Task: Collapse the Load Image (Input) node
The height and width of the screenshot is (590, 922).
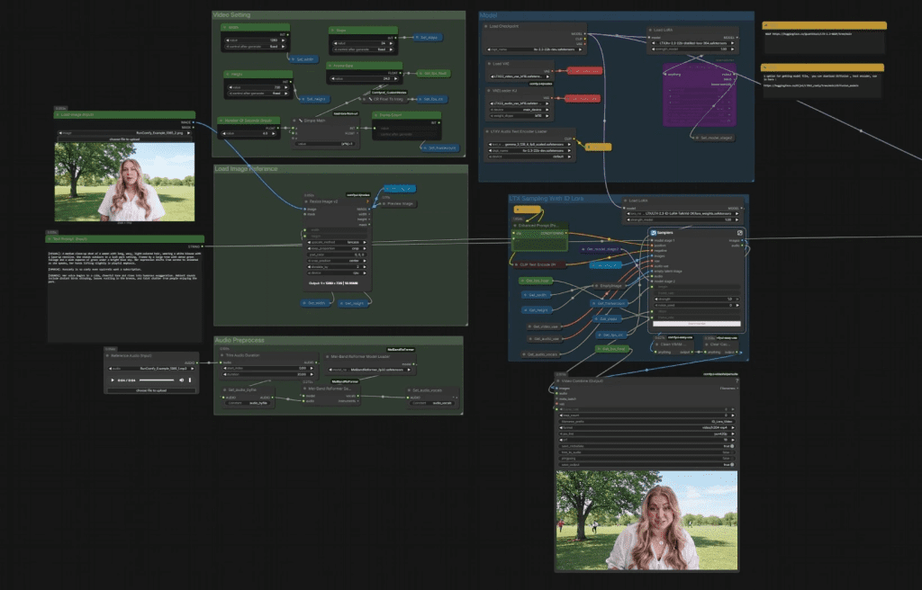Action: pyautogui.click(x=58, y=115)
